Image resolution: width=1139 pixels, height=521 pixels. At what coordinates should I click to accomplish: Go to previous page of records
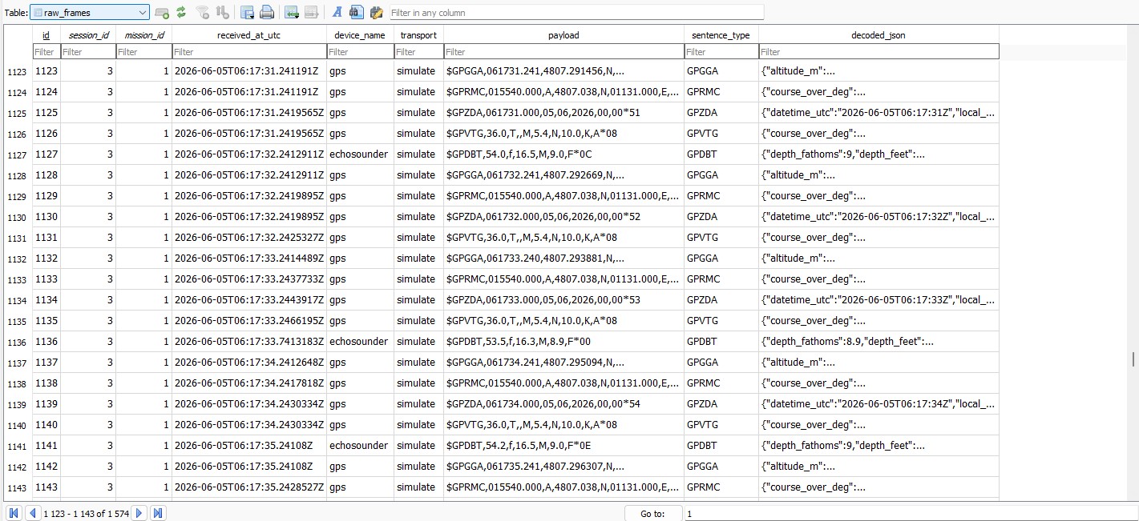pyautogui.click(x=33, y=513)
